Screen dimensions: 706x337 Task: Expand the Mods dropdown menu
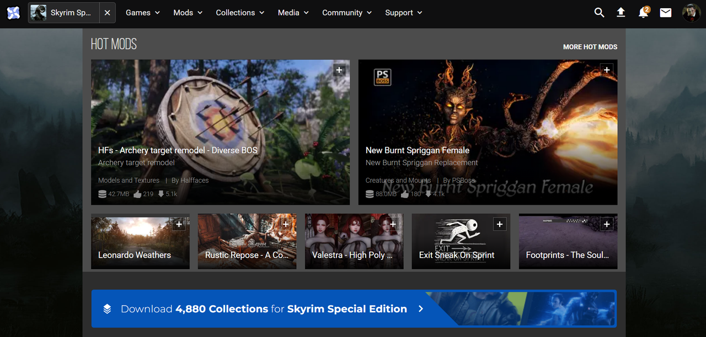coord(188,13)
